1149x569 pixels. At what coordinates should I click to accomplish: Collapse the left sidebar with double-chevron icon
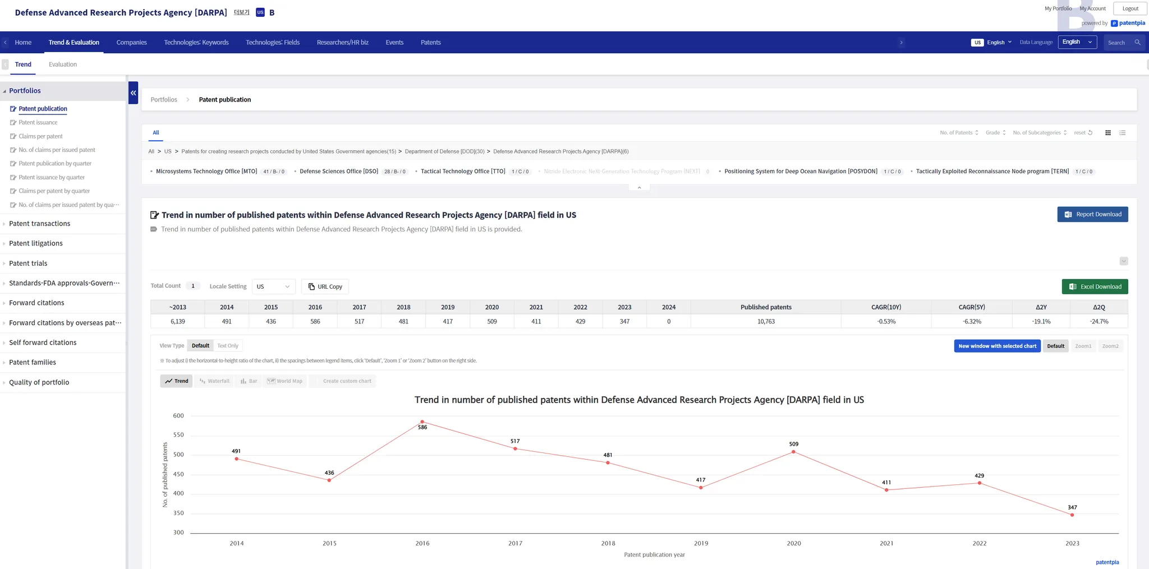click(x=133, y=93)
